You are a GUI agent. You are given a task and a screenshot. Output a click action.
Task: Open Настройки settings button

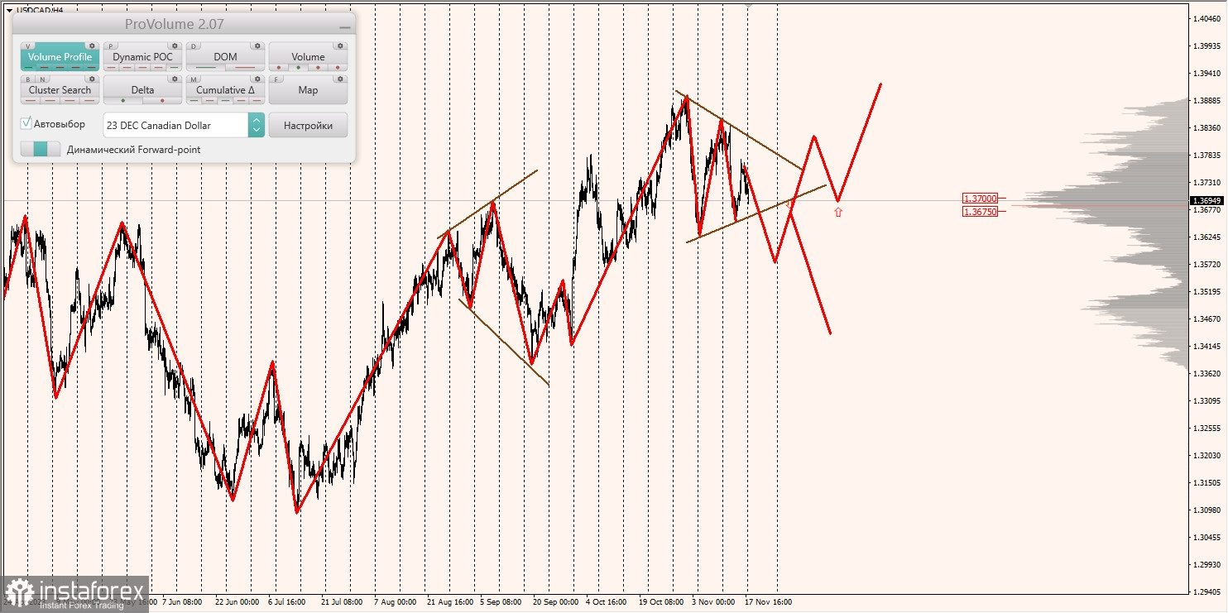(308, 125)
